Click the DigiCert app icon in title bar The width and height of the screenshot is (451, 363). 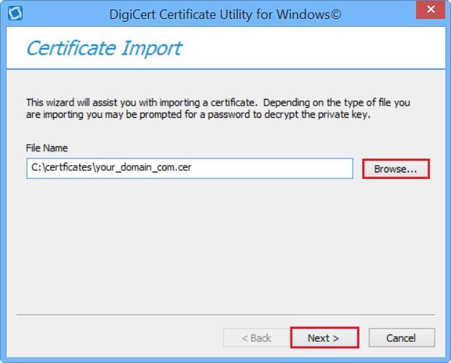click(14, 13)
